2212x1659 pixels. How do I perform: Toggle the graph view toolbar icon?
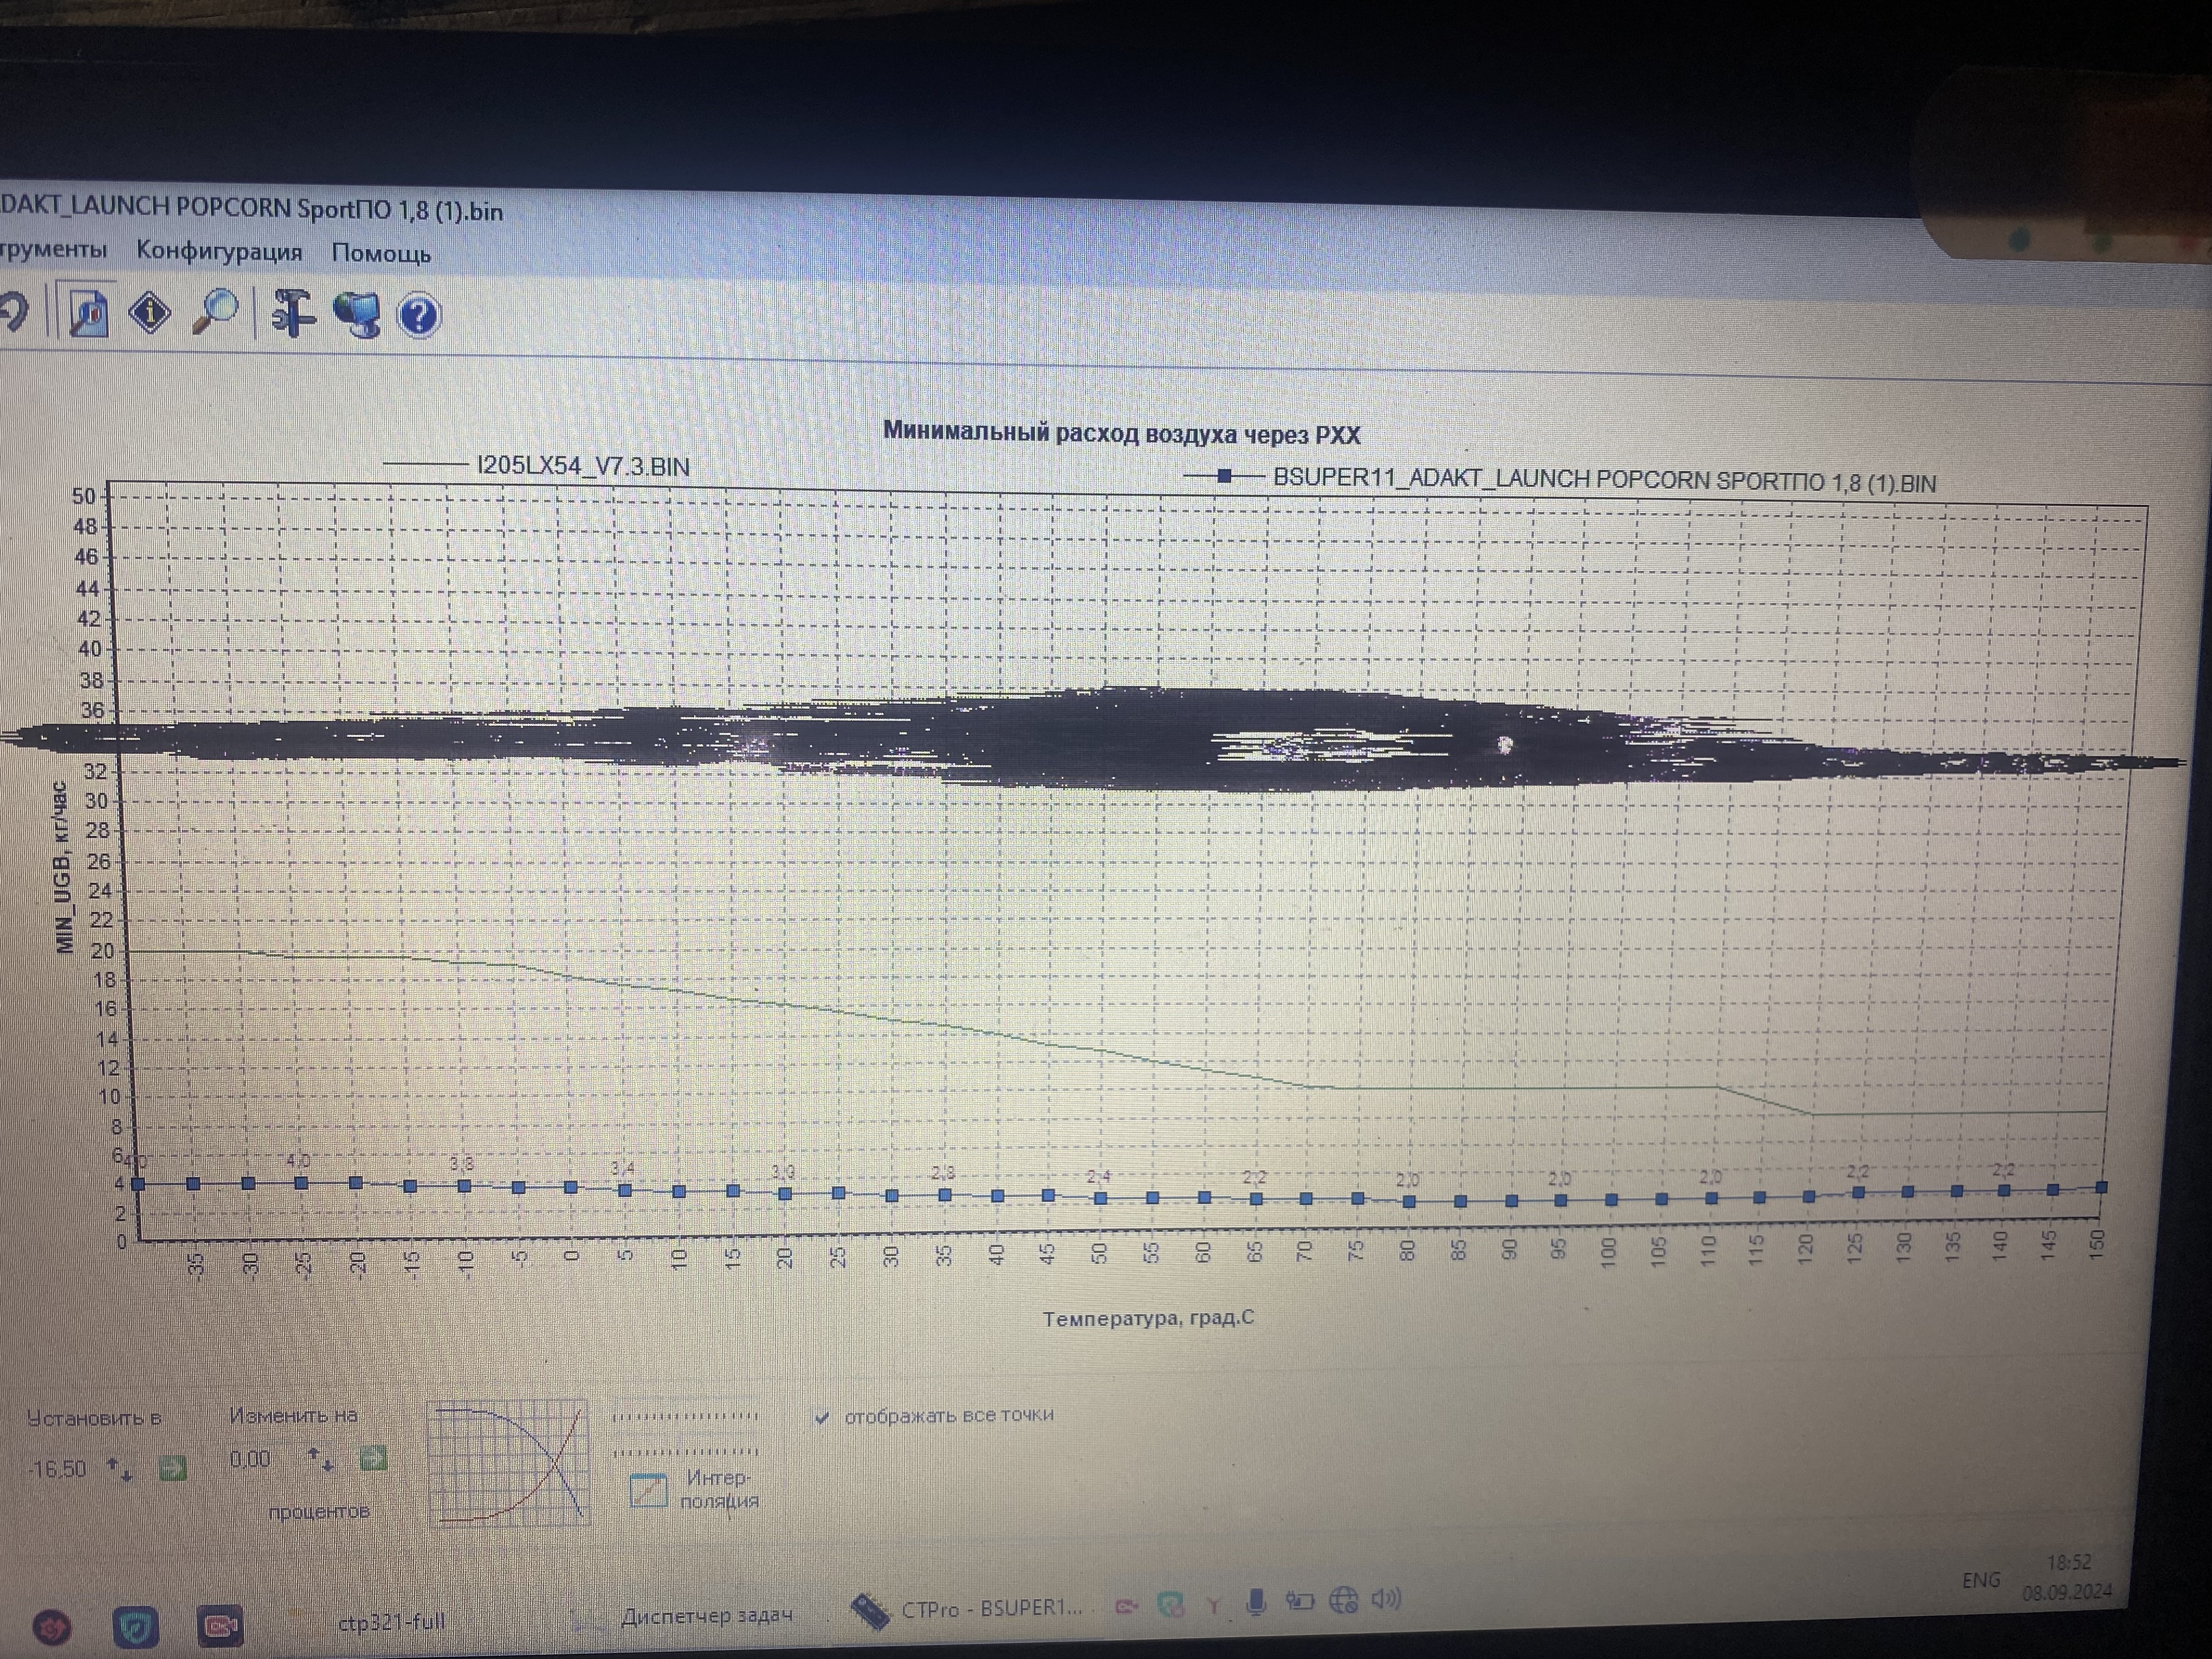[x=88, y=313]
